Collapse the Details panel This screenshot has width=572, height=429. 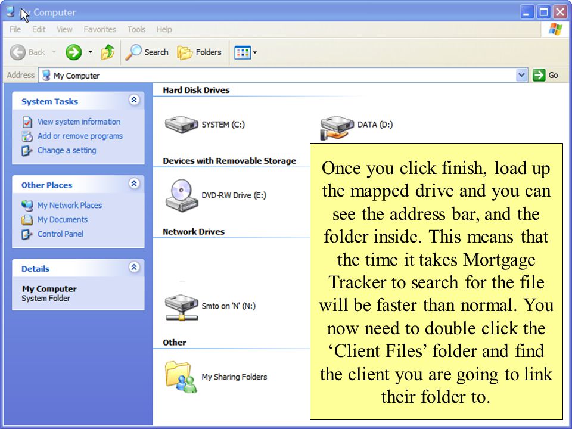[x=134, y=267]
